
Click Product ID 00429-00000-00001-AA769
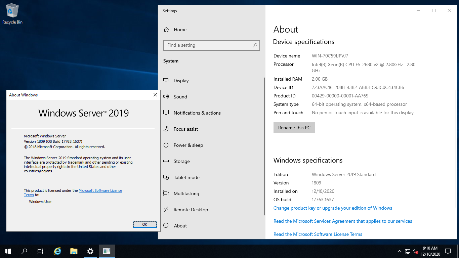pos(340,96)
